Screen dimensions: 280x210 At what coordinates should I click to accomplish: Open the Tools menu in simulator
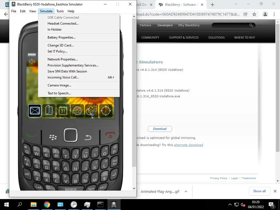[x=60, y=11]
